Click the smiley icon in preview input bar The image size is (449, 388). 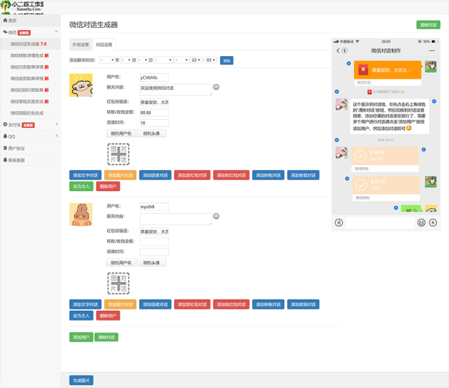421,222
